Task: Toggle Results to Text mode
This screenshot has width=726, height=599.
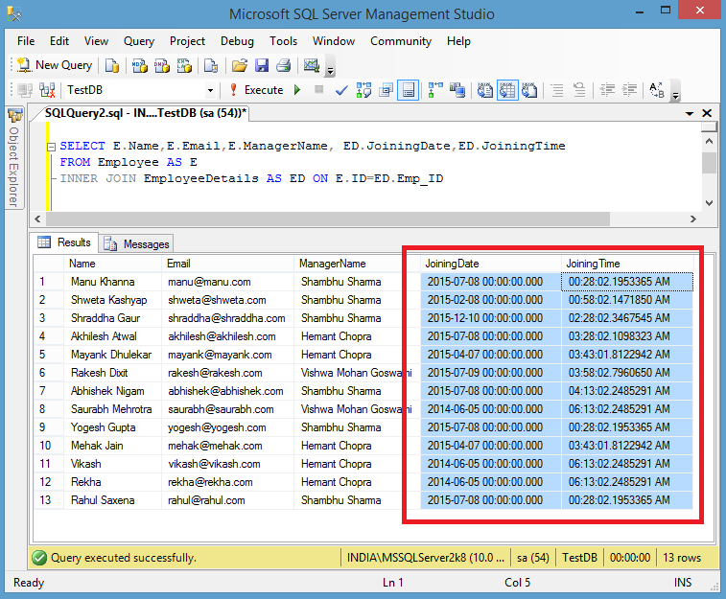Action: pyautogui.click(x=484, y=90)
